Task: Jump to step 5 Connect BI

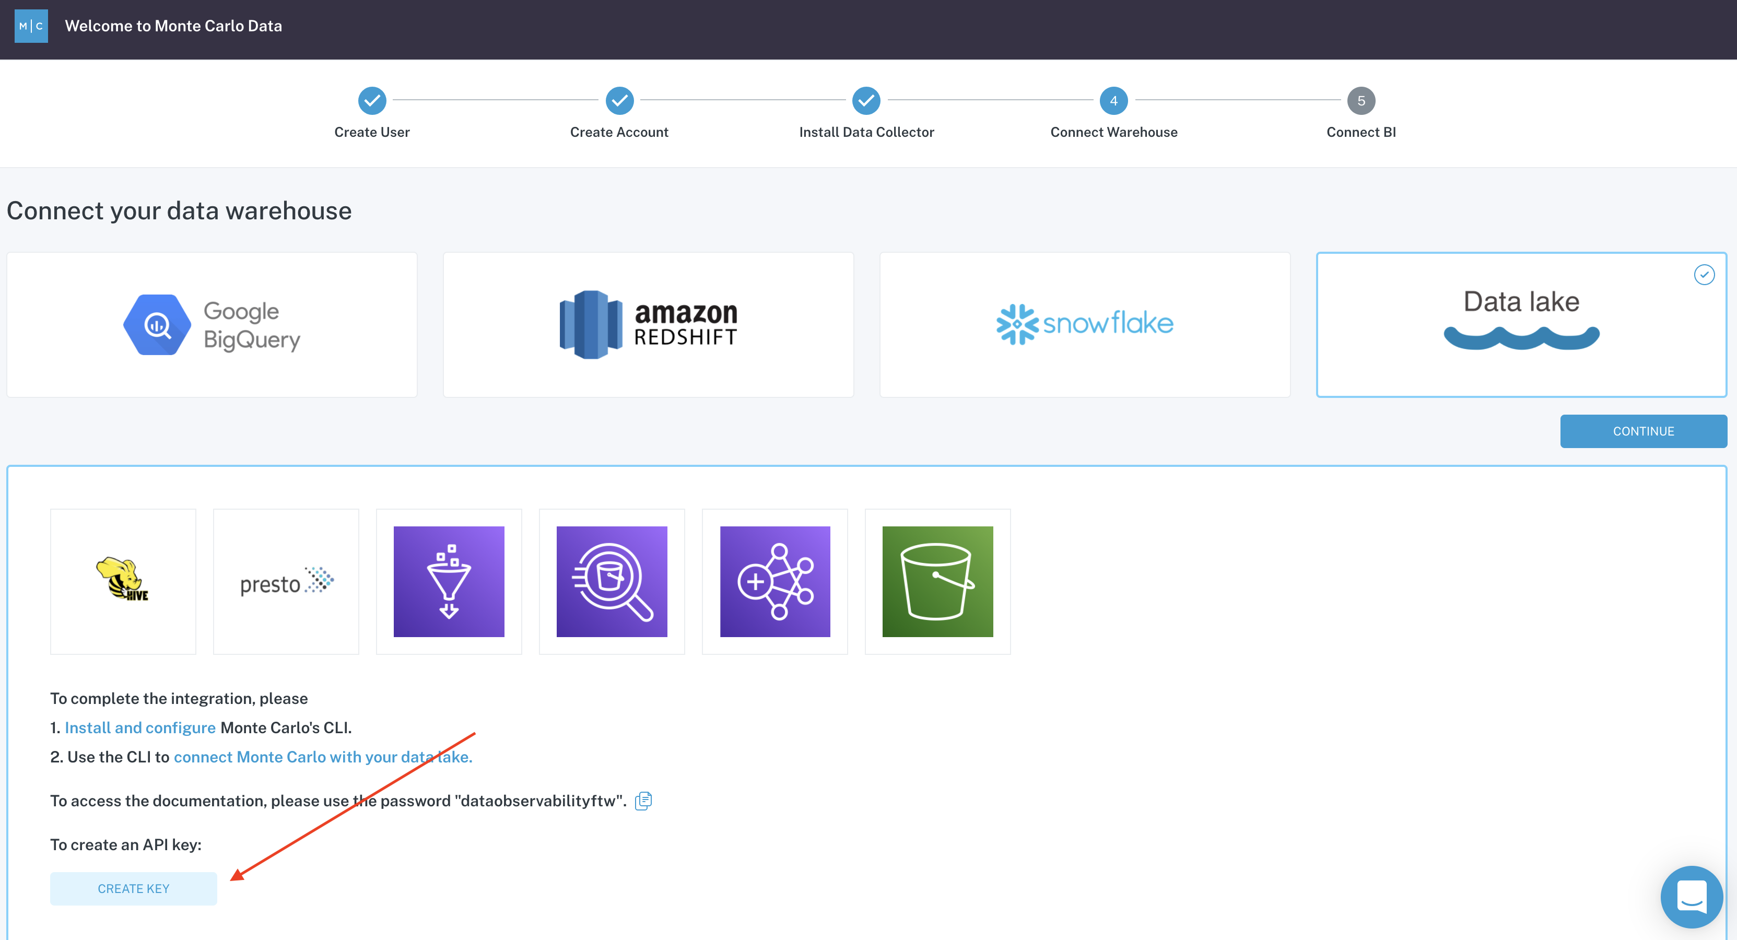Action: coord(1360,101)
